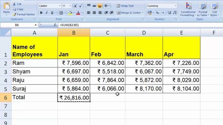The width and height of the screenshot is (223, 125).
Task: Increase decimal places
Action: point(169,13)
